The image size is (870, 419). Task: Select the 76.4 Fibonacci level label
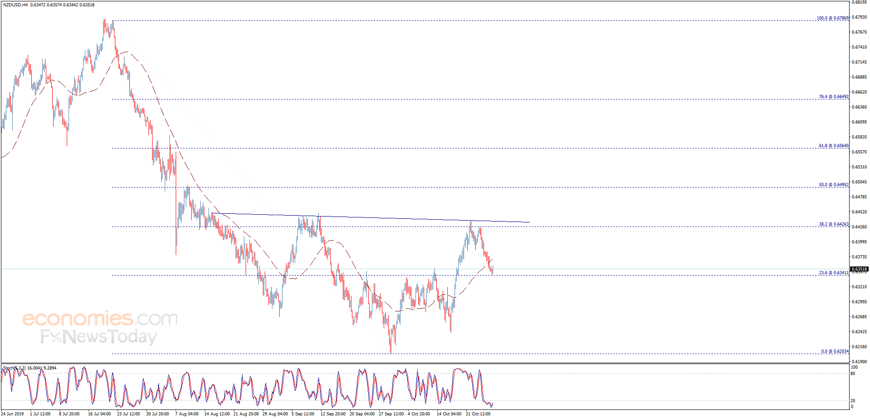tap(833, 97)
